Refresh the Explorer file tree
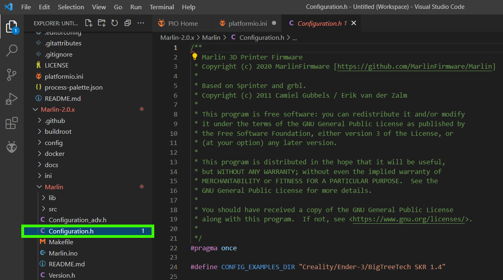503x280 pixels. point(115,23)
